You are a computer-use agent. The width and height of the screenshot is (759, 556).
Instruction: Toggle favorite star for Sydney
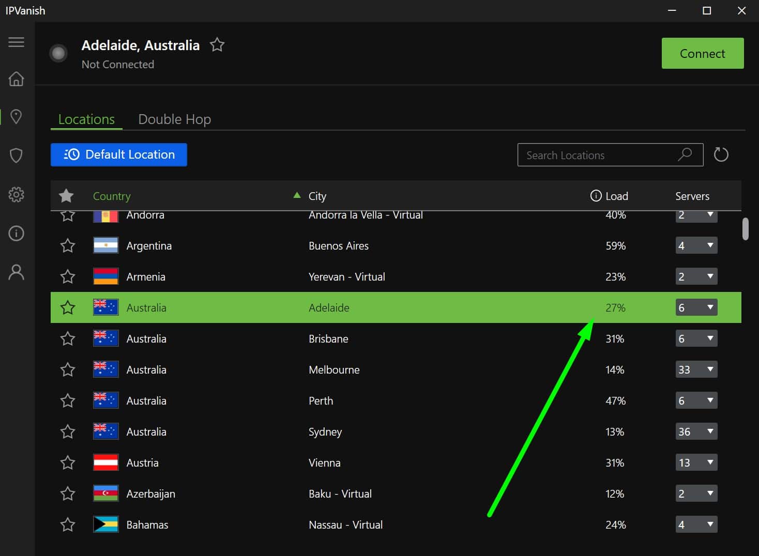click(68, 431)
